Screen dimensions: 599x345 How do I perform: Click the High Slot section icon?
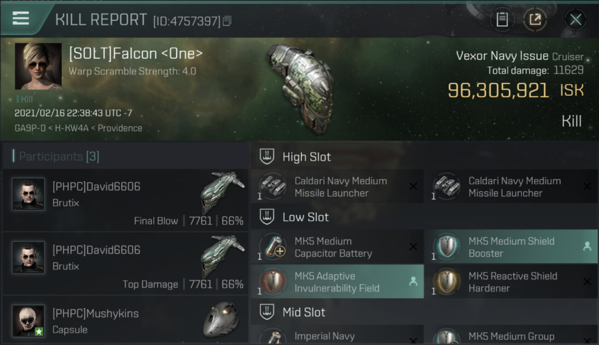[x=267, y=156]
